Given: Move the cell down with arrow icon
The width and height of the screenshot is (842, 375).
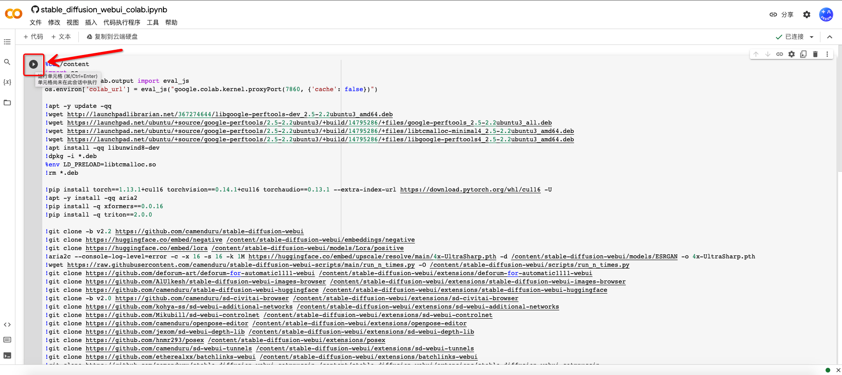Looking at the screenshot, I should [x=768, y=54].
